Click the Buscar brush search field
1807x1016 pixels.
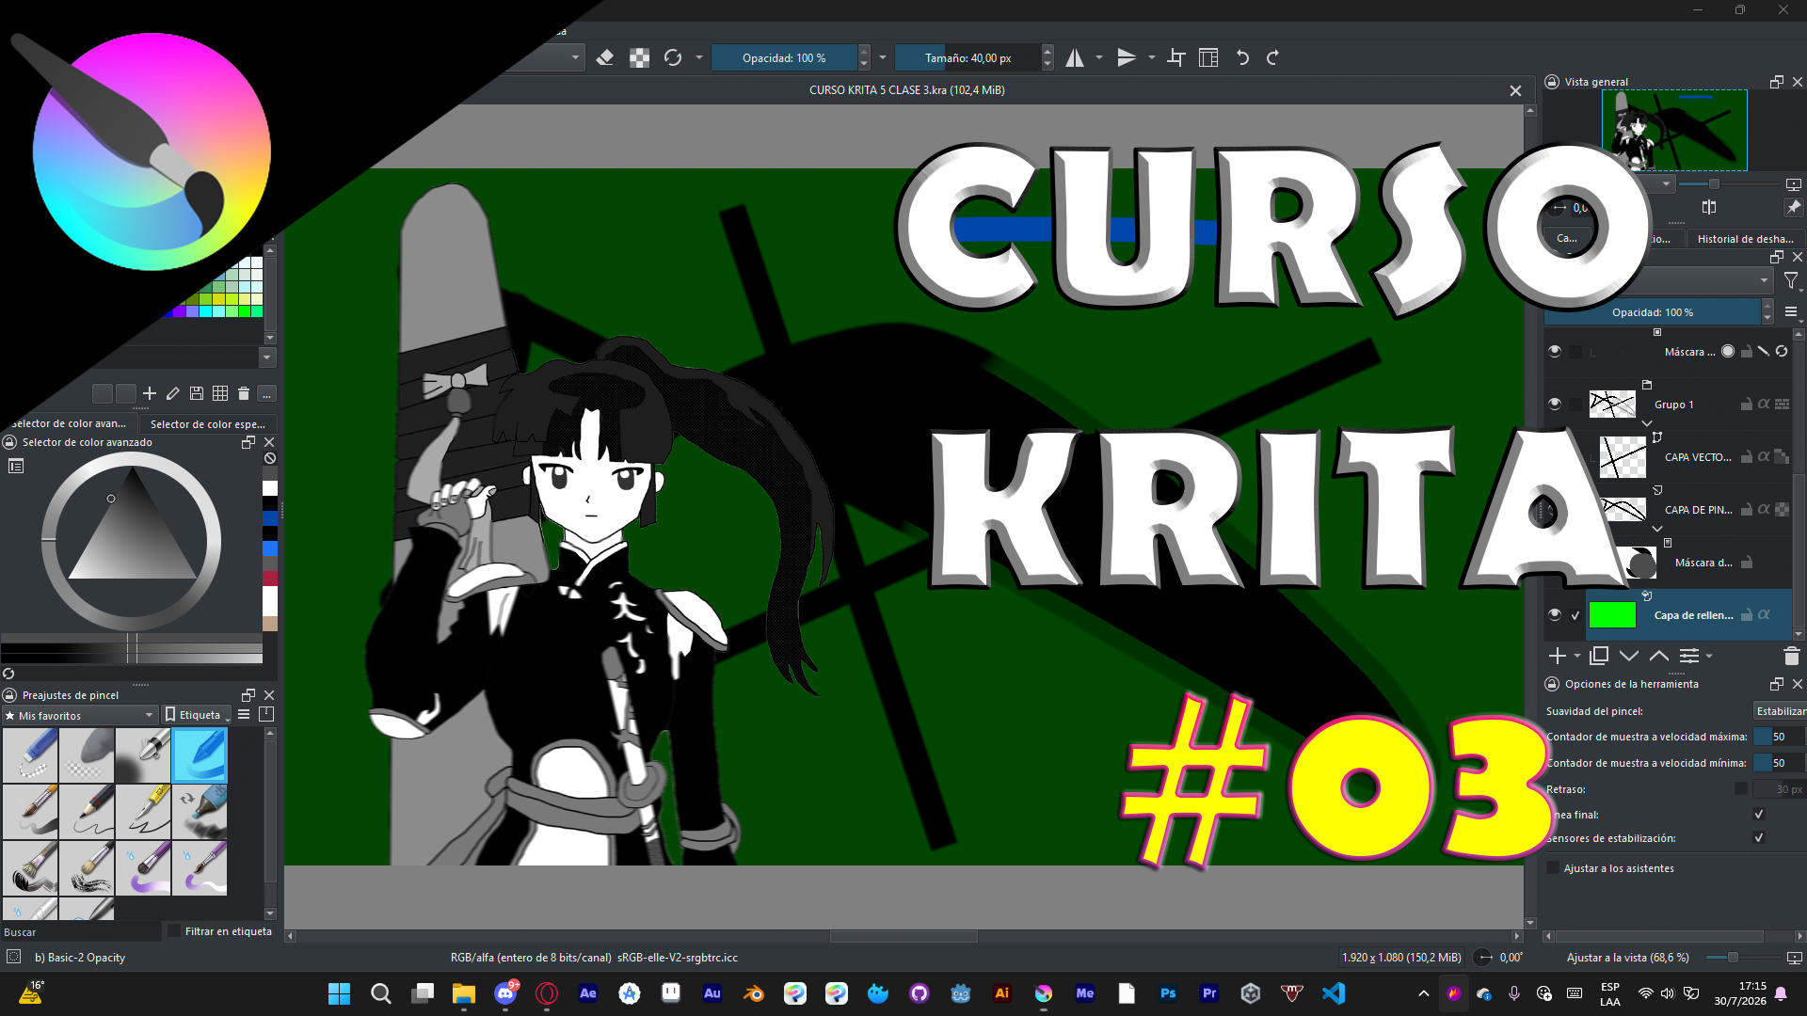pyautogui.click(x=80, y=932)
